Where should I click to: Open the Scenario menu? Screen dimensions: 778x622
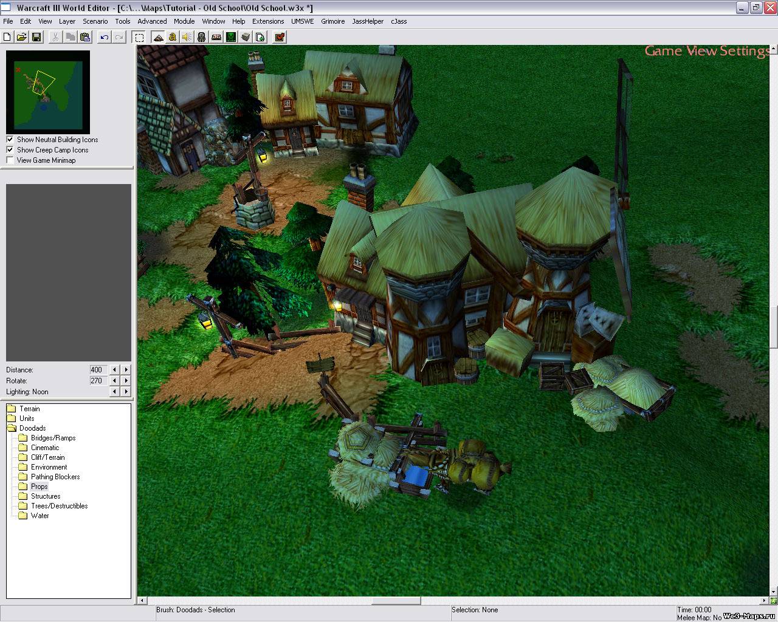(95, 21)
